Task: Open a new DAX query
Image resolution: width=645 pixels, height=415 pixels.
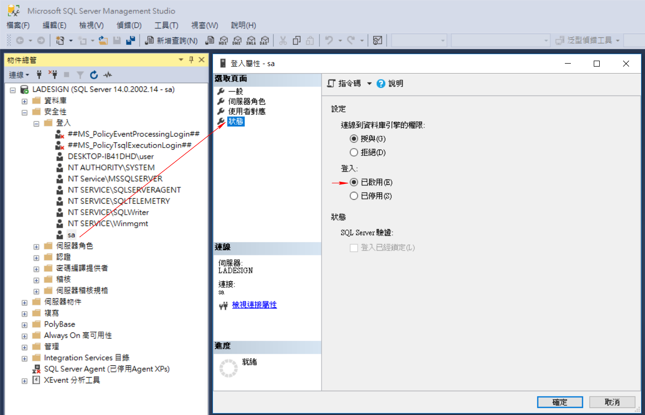Action: [265, 40]
